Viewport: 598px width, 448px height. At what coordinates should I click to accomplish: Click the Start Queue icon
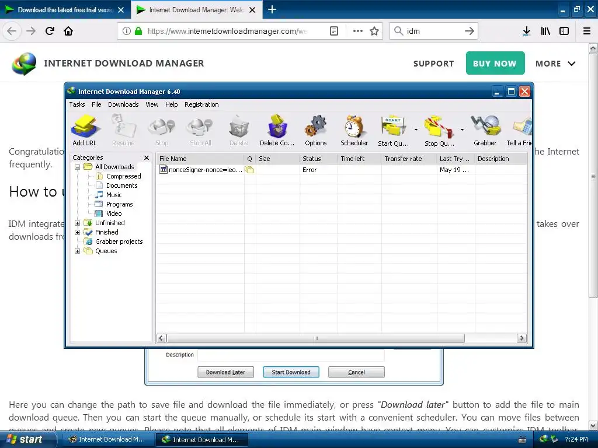point(393,130)
